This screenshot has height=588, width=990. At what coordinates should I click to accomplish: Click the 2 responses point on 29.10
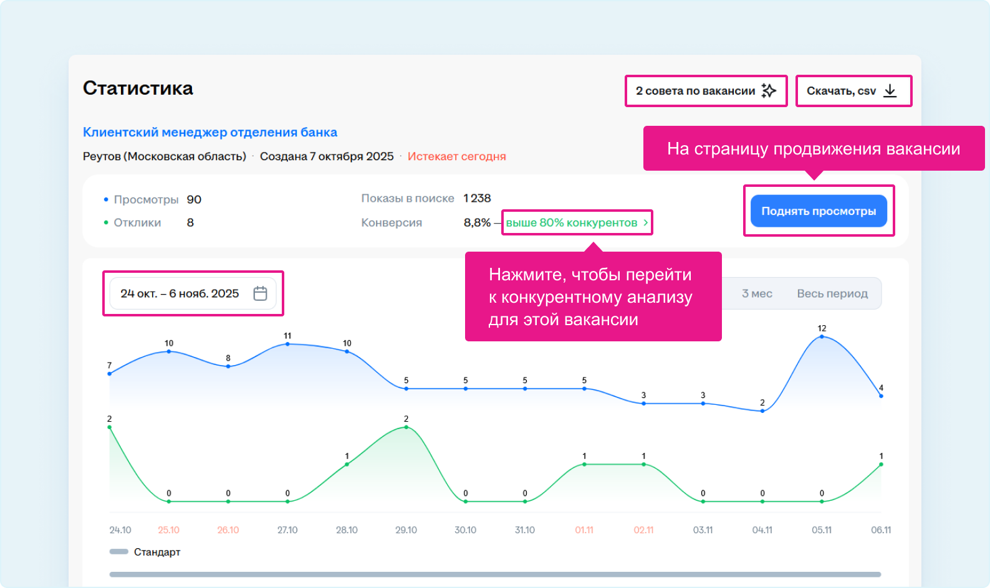point(406,427)
